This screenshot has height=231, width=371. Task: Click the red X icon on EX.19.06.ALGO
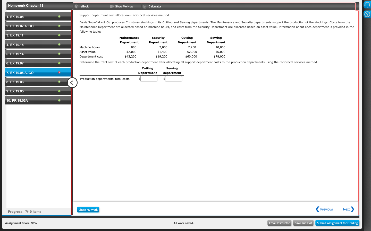(x=59, y=73)
